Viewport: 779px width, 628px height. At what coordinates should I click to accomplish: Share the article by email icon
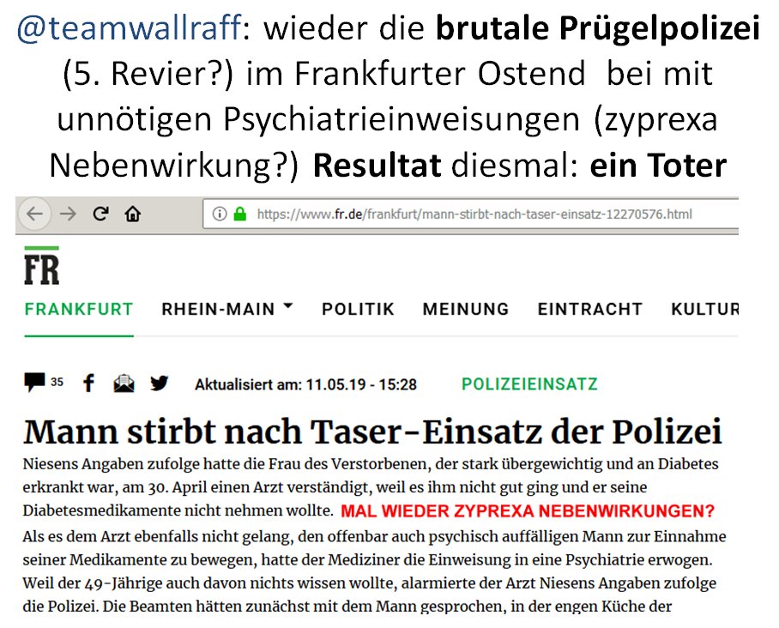[124, 383]
